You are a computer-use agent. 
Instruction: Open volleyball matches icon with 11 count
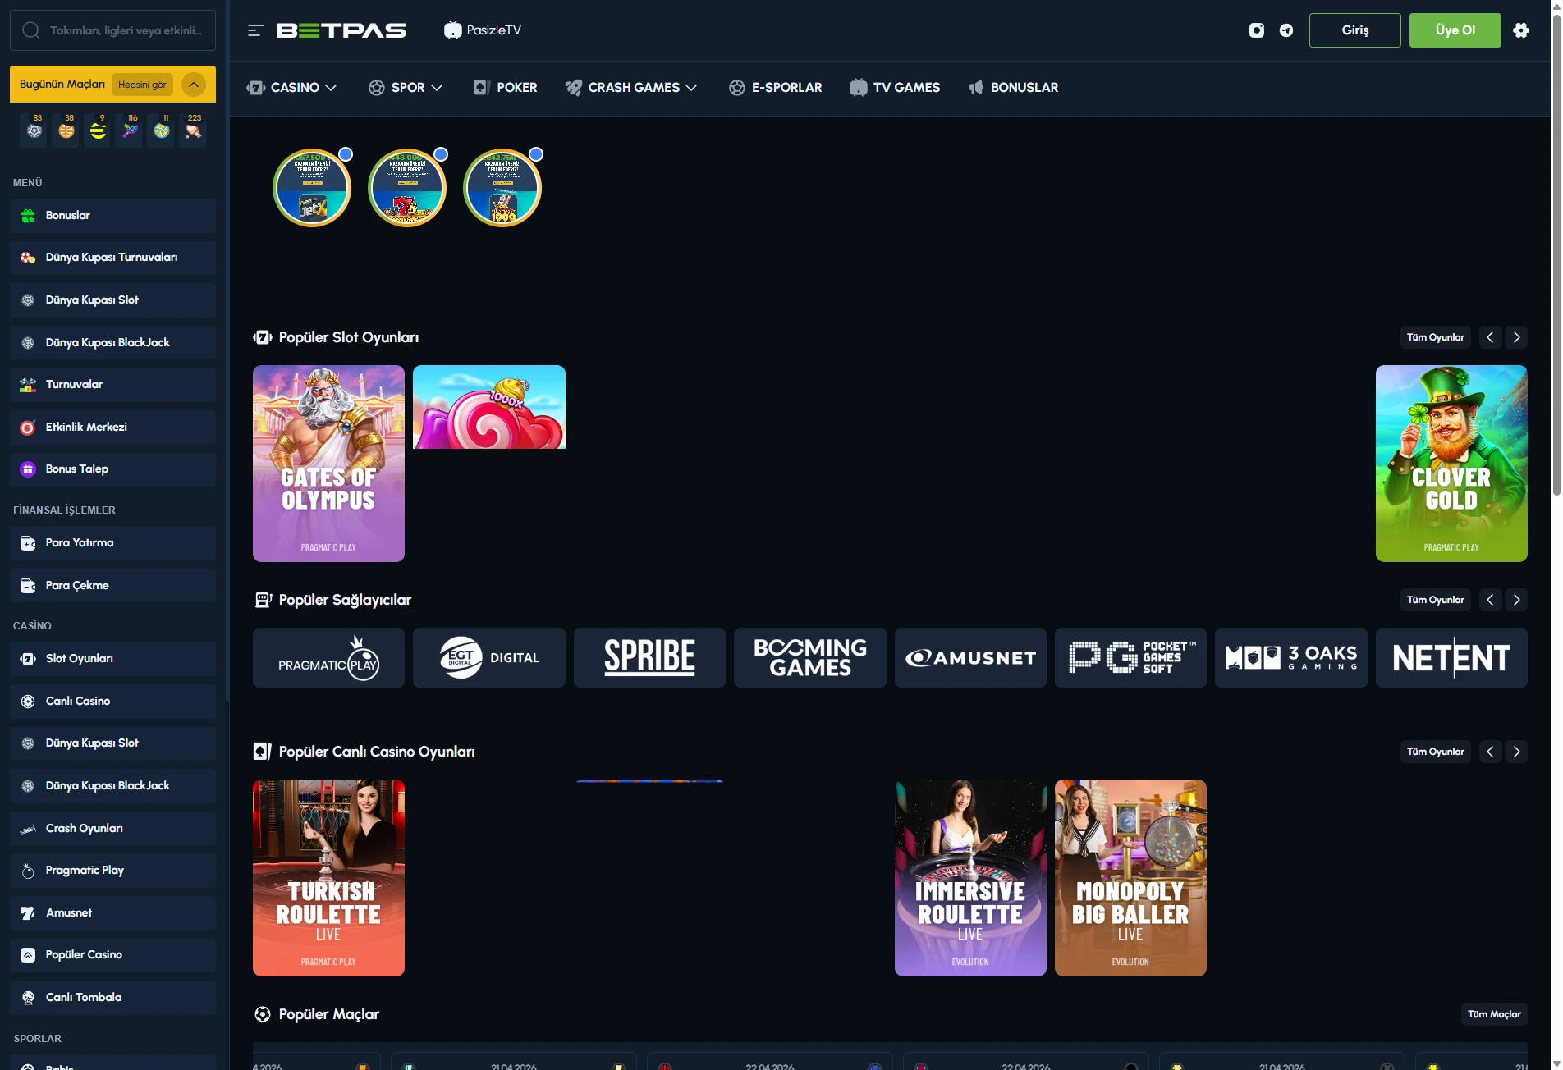pyautogui.click(x=162, y=130)
